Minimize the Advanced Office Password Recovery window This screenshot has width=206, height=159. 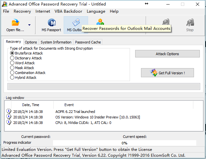(x=168, y=4)
